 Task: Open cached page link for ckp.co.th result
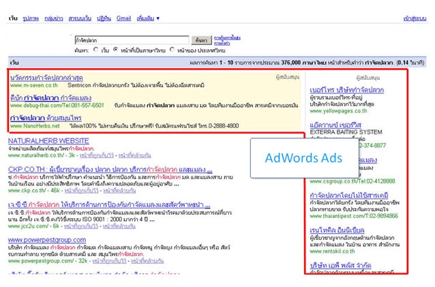pos(82,191)
